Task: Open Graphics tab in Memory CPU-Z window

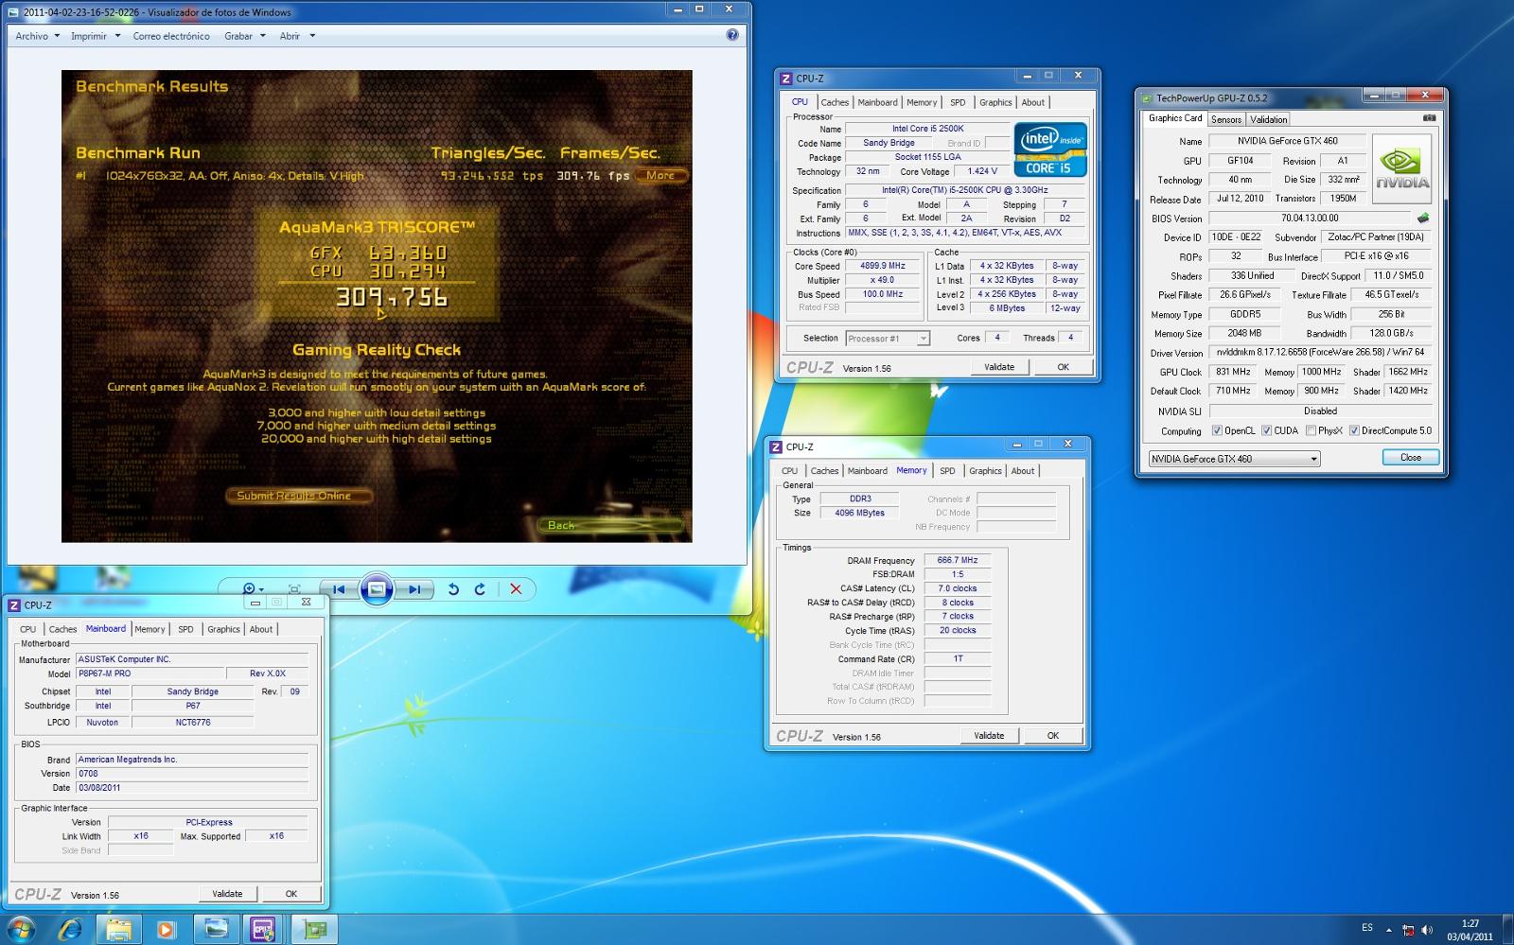Action: pyautogui.click(x=985, y=471)
